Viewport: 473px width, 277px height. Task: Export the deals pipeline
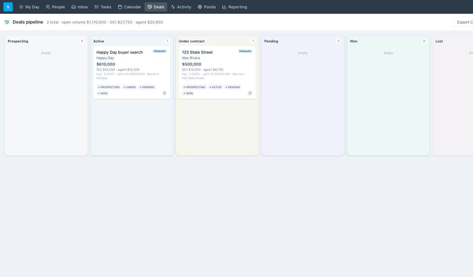pyautogui.click(x=463, y=22)
